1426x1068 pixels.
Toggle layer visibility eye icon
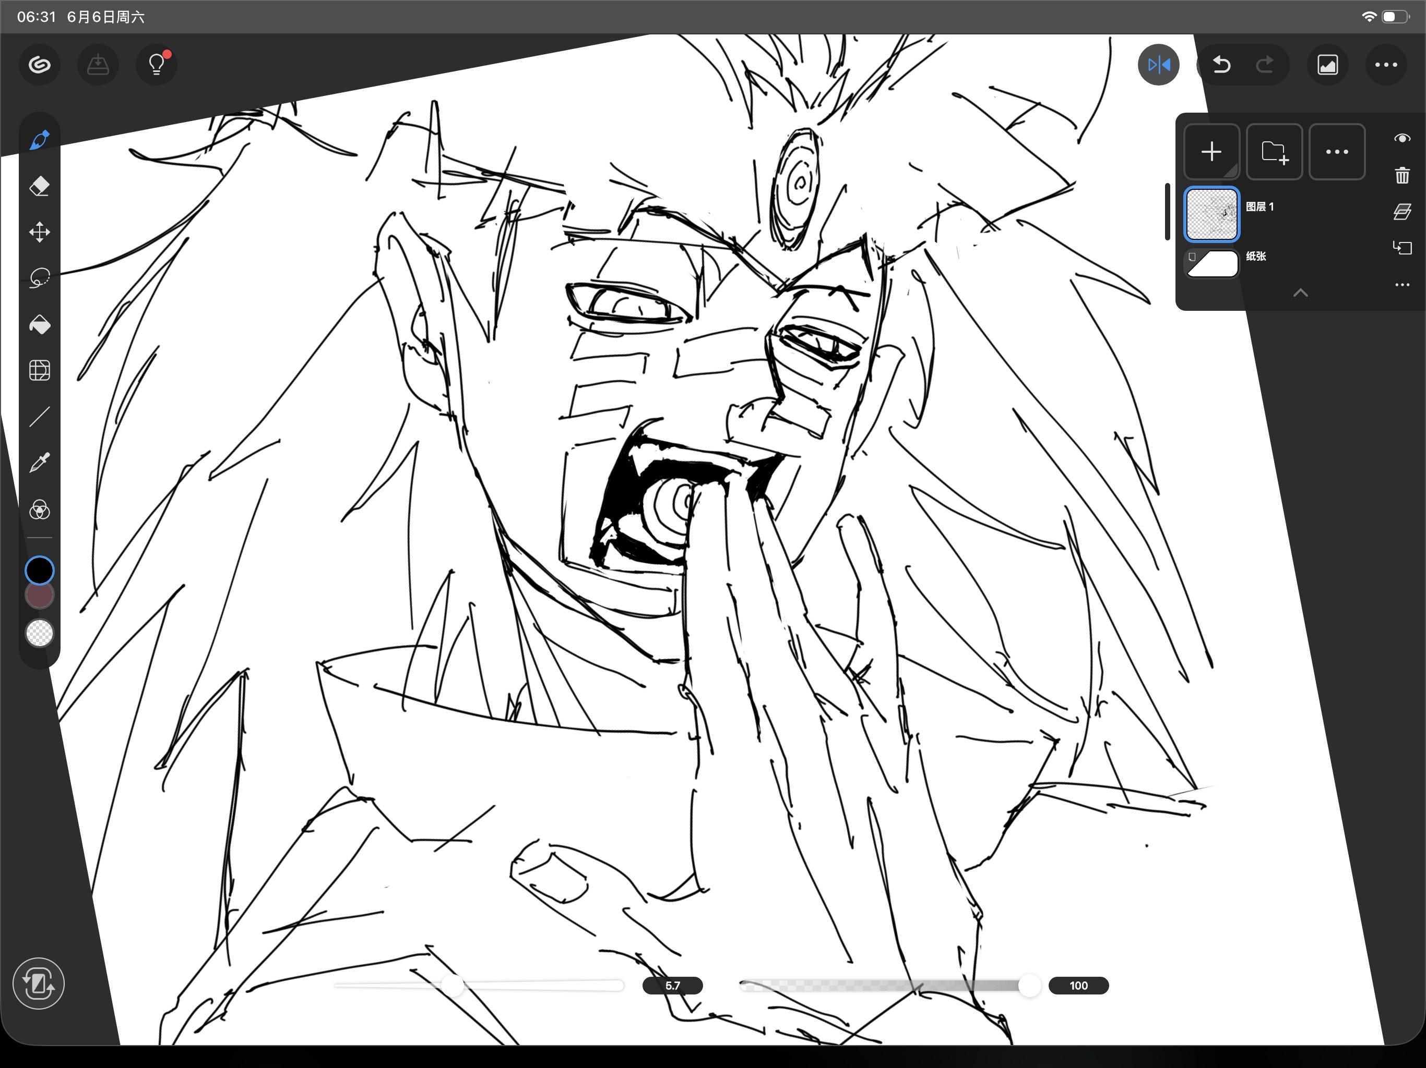pyautogui.click(x=1402, y=139)
